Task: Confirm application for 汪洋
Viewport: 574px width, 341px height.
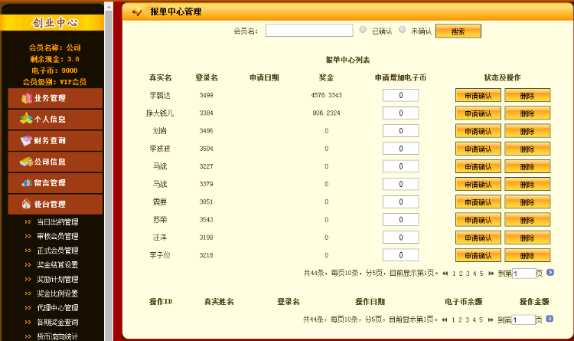Action: click(478, 238)
